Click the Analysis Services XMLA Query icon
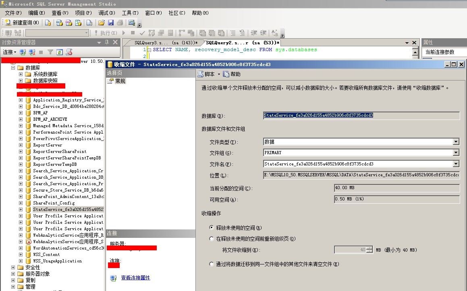Viewport: 467px width, 291px height. (x=78, y=23)
